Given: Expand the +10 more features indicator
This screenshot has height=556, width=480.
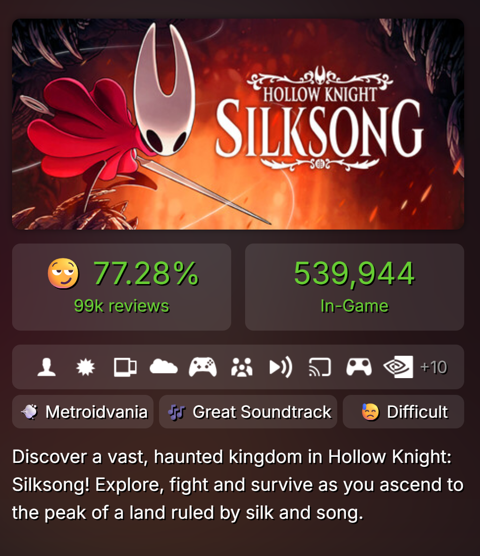Looking at the screenshot, I should [x=433, y=367].
